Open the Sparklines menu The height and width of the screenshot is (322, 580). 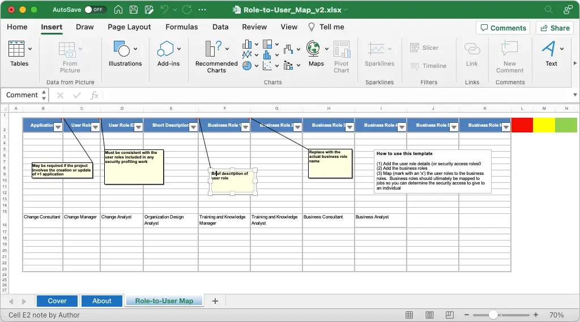tap(379, 54)
